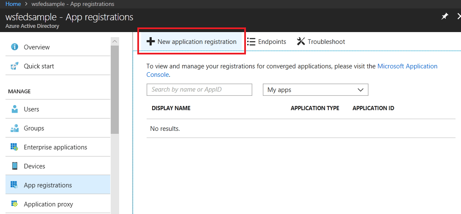Click the Groups people icon
Screen dimensions: 461x214
coord(14,128)
